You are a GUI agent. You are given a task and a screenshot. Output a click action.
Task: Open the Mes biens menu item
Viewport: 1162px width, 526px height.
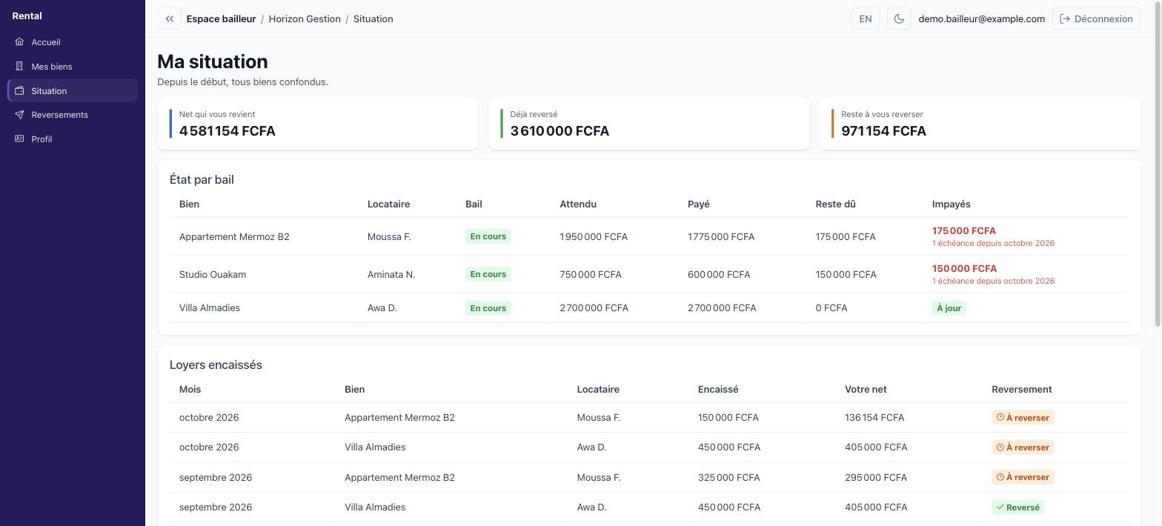point(73,67)
